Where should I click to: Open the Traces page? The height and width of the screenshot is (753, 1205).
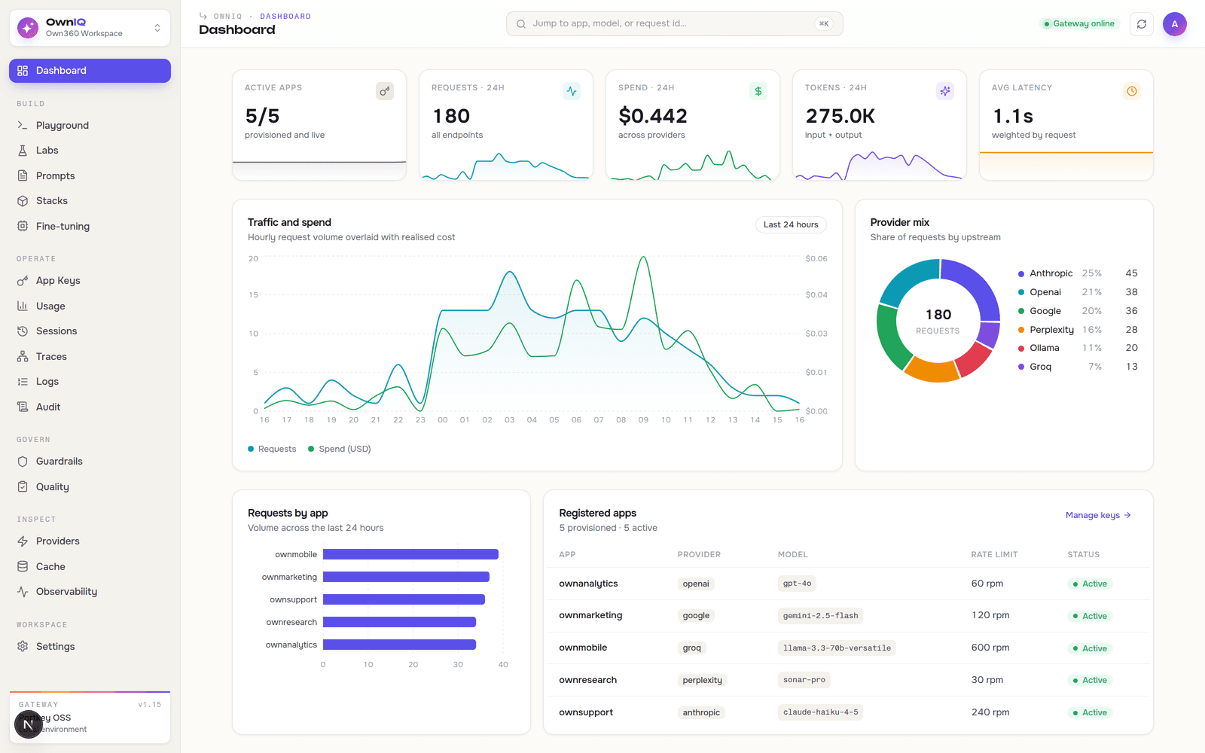tap(90, 357)
